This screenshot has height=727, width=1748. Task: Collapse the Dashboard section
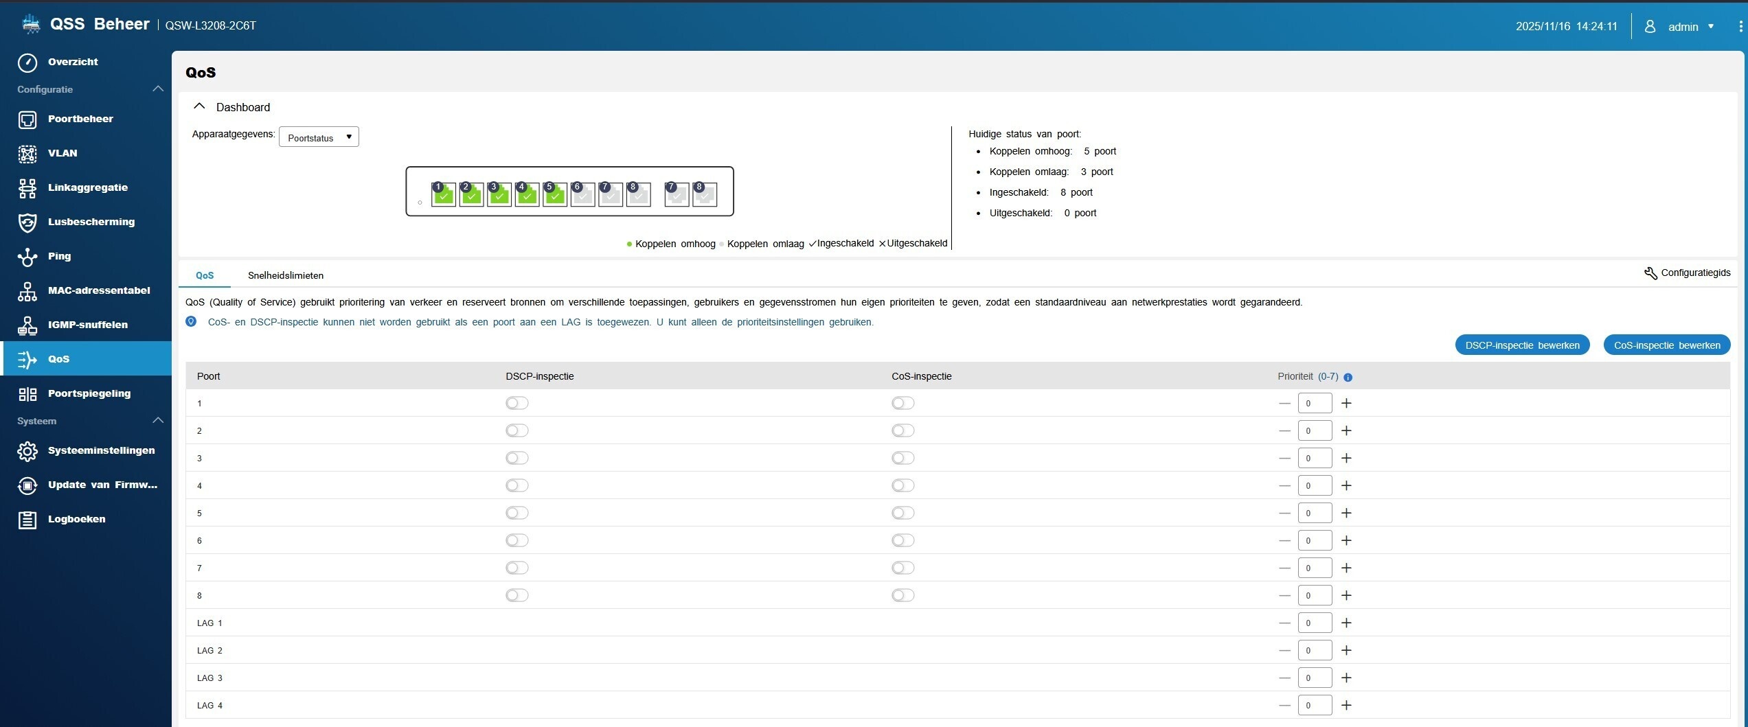tap(199, 106)
